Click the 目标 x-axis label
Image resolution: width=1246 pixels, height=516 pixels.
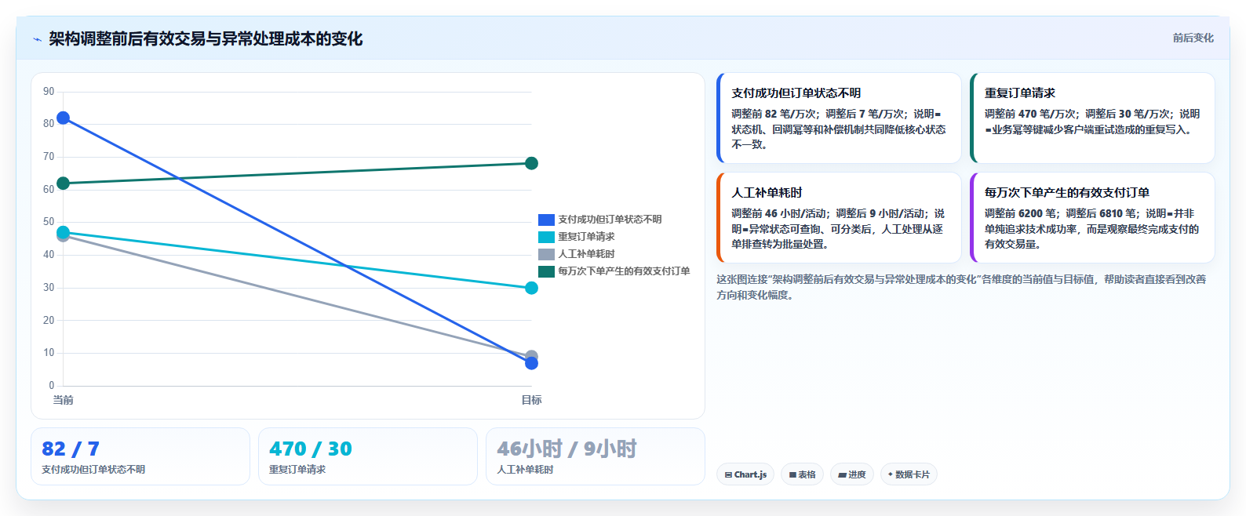531,400
